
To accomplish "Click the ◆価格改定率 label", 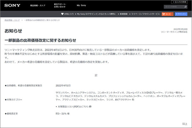I will pos(11,114).
